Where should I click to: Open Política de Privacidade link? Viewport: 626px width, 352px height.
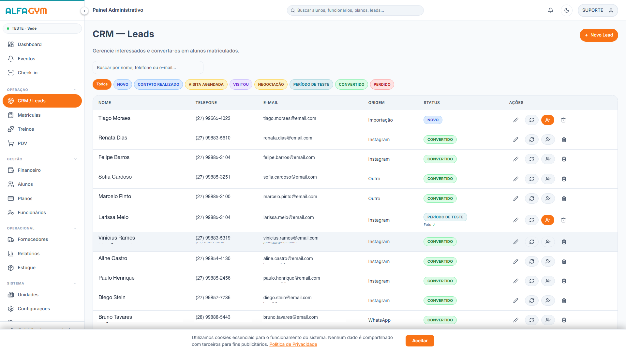(x=293, y=344)
